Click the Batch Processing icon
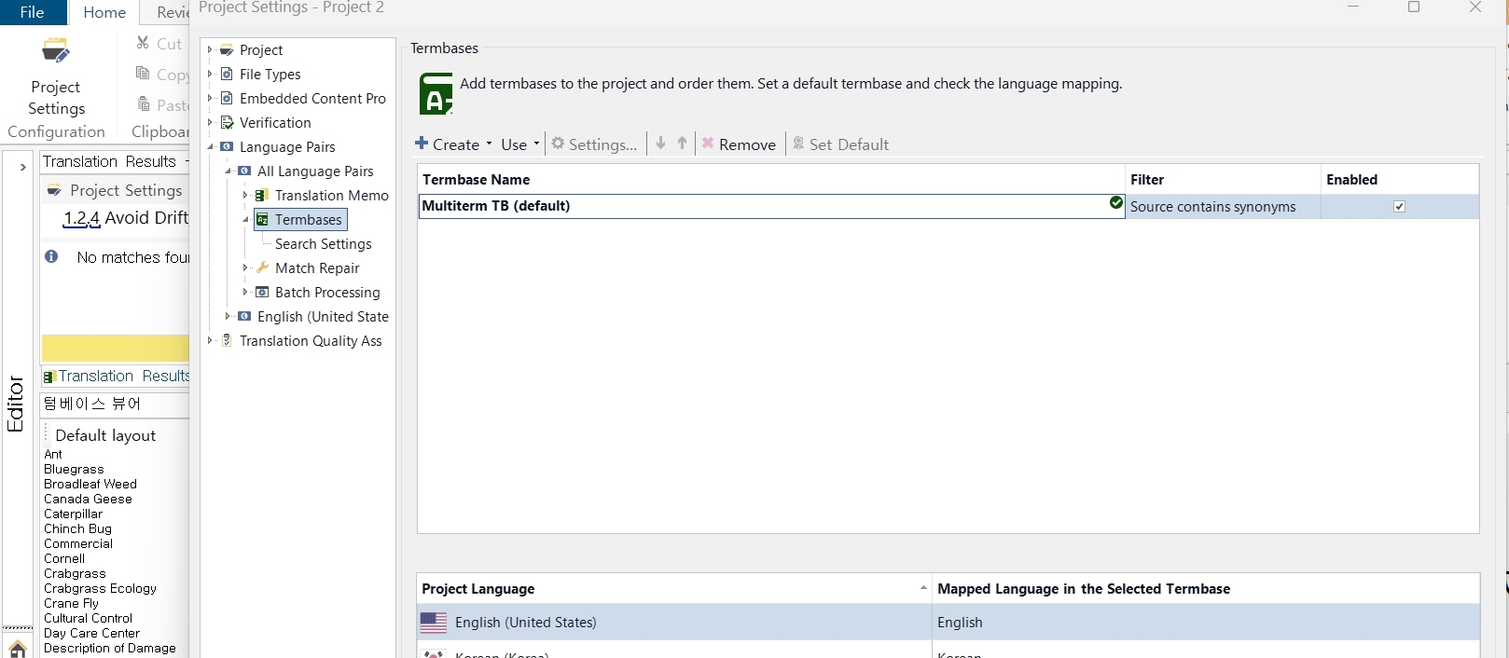 click(x=262, y=293)
